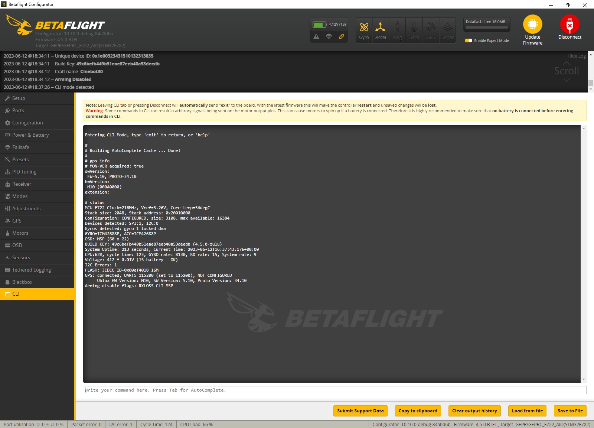Click the Mag sensor icon
The height and width of the screenshot is (428, 594).
coord(397,30)
